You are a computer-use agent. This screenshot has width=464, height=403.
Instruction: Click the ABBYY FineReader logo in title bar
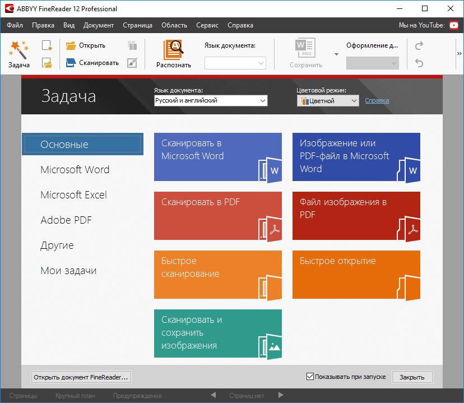pos(9,8)
